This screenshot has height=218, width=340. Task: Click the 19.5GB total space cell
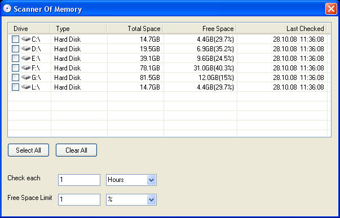[x=150, y=49]
